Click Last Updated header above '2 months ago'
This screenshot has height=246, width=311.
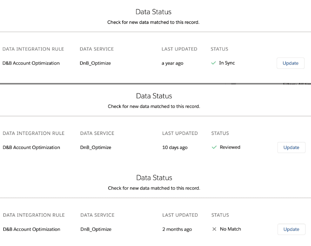coord(180,215)
